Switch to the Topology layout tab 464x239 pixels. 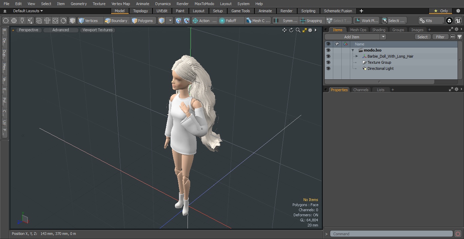141,11
